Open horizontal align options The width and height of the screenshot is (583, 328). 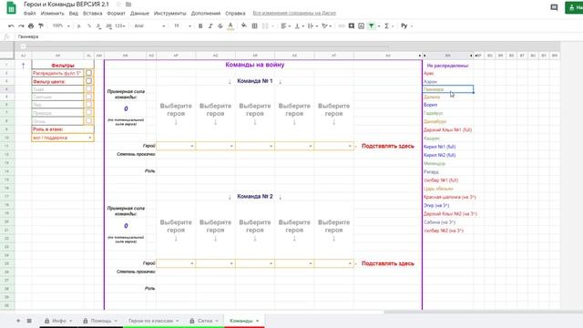pyautogui.click(x=285, y=26)
